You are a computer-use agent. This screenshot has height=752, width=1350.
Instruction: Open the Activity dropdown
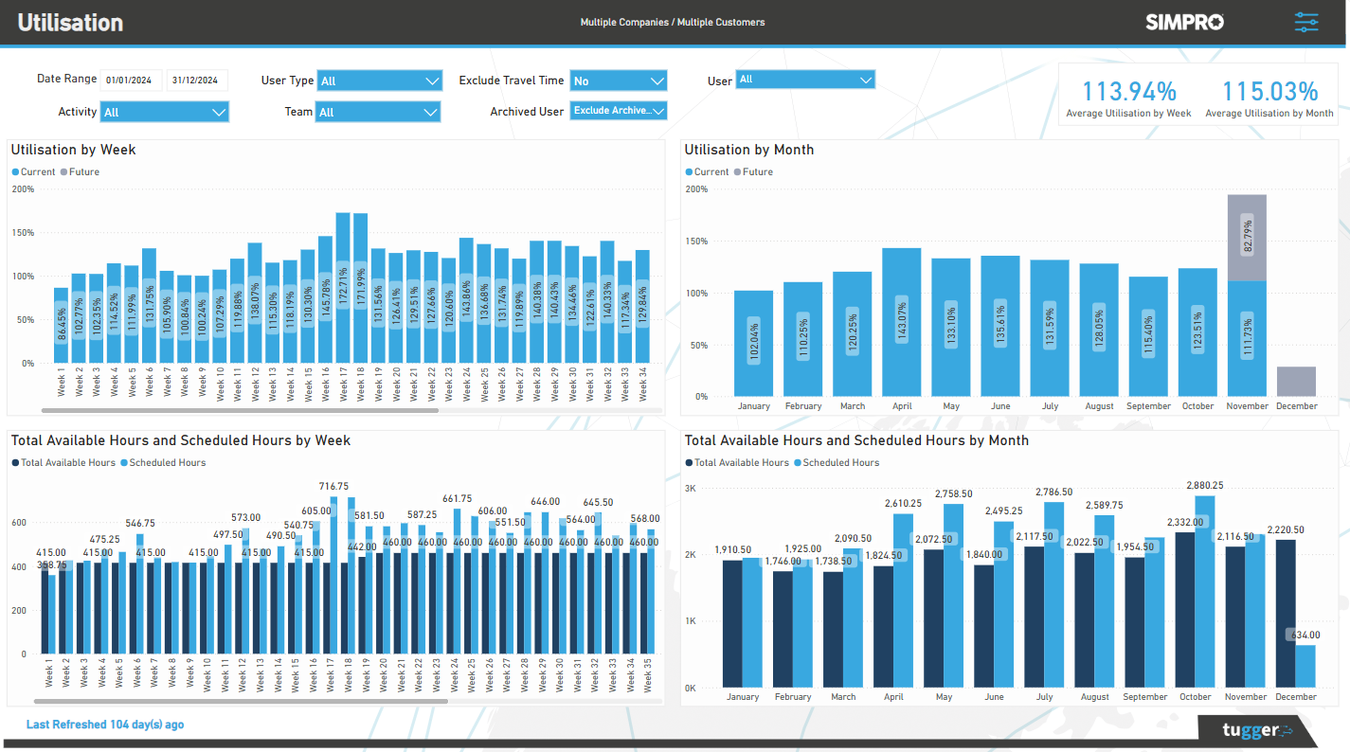pos(164,112)
